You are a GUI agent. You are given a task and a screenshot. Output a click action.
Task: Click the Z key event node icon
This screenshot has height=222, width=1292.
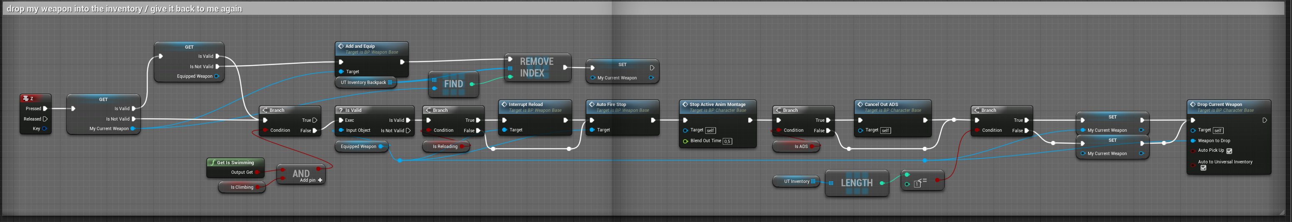pos(25,99)
